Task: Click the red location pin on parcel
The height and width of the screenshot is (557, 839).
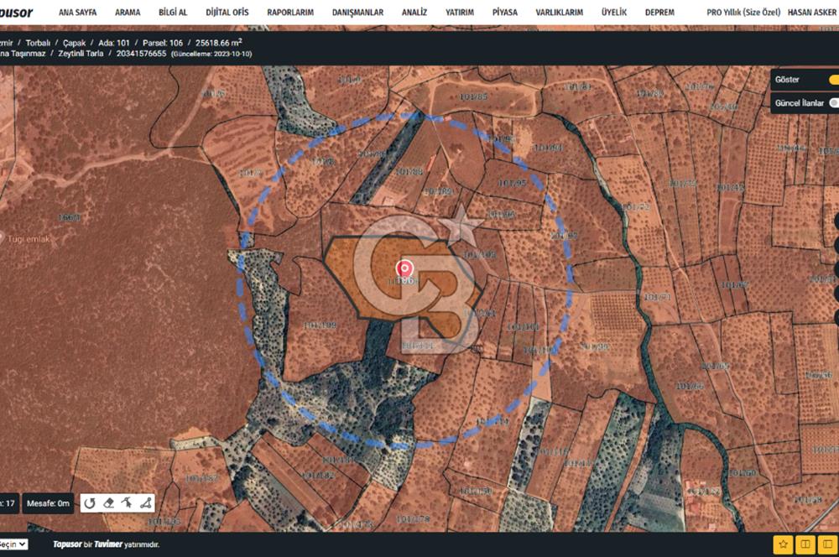Action: (404, 269)
